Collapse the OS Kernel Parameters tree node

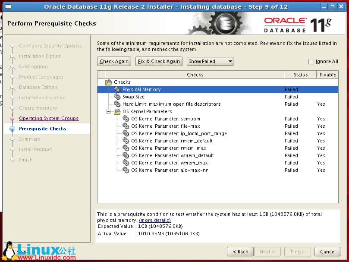coord(109,111)
